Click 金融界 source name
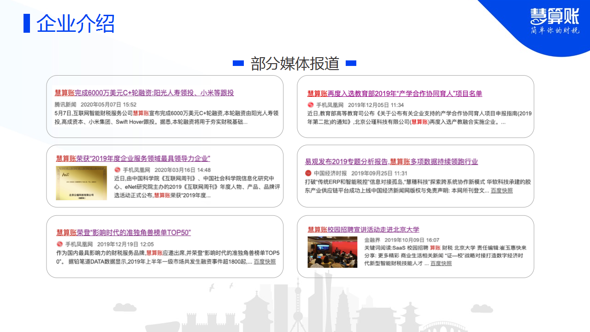 click(x=372, y=240)
